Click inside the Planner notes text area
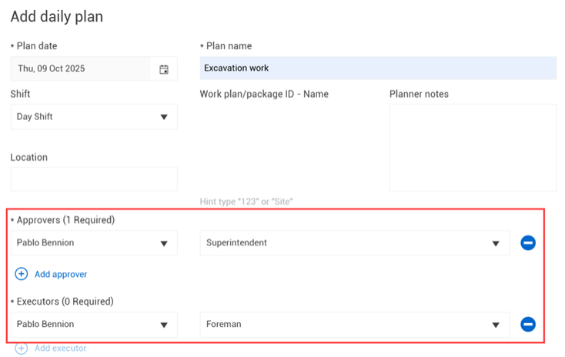This screenshot has height=357, width=565. pyautogui.click(x=473, y=148)
